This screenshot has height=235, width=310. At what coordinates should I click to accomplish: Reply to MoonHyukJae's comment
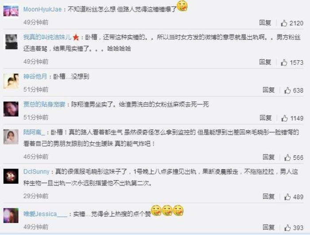point(265,23)
